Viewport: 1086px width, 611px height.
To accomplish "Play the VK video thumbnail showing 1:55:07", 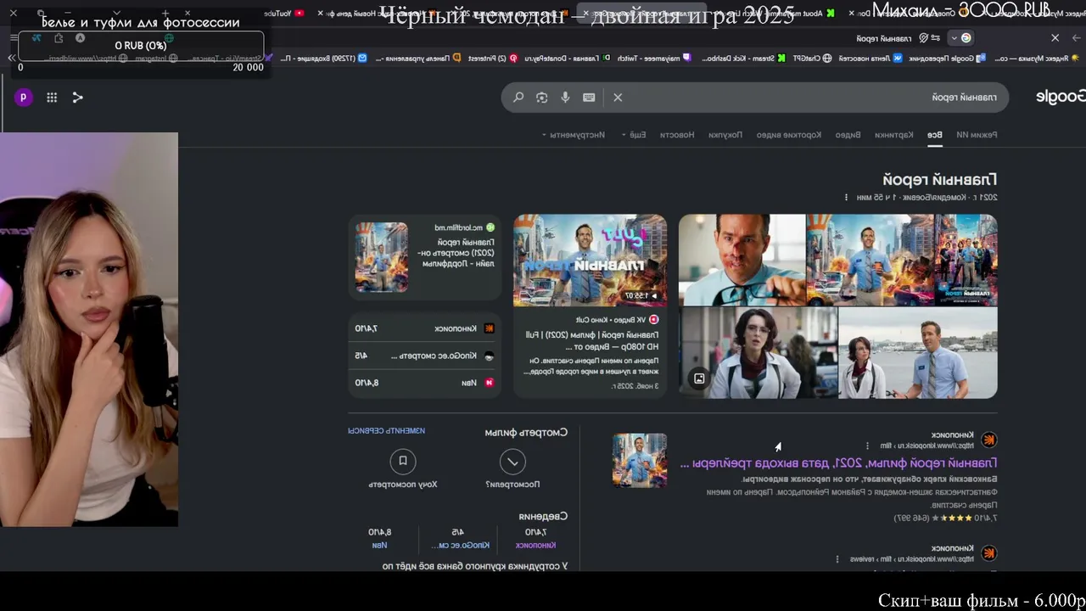I will 591,260.
